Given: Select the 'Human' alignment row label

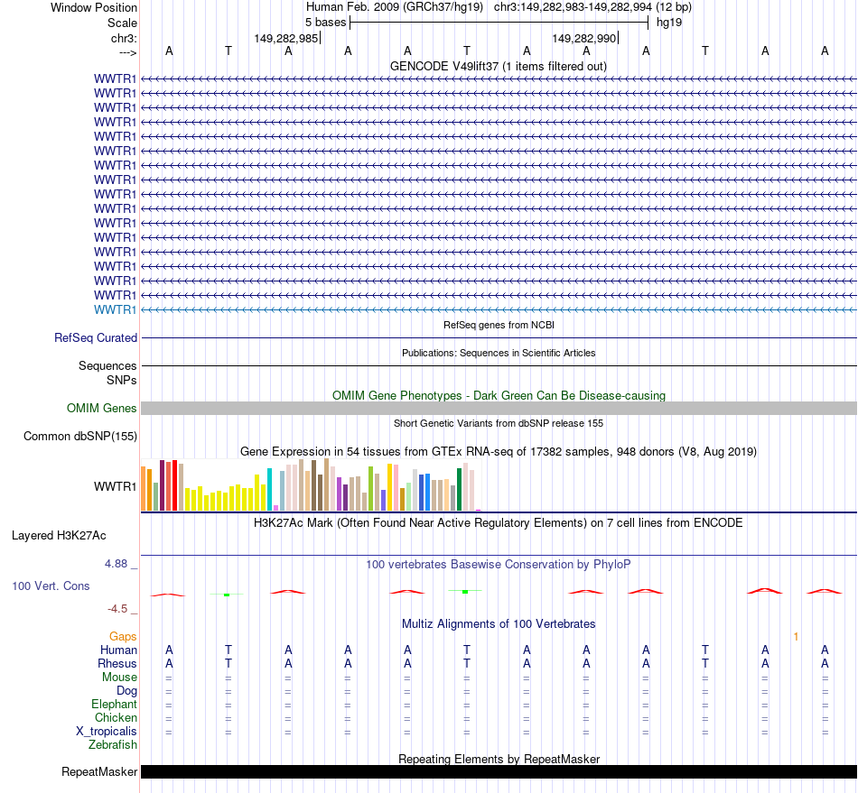Looking at the screenshot, I should 118,650.
